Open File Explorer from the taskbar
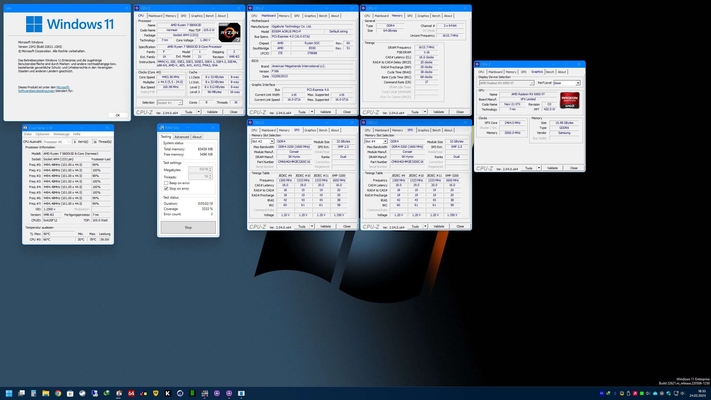 pos(46,393)
